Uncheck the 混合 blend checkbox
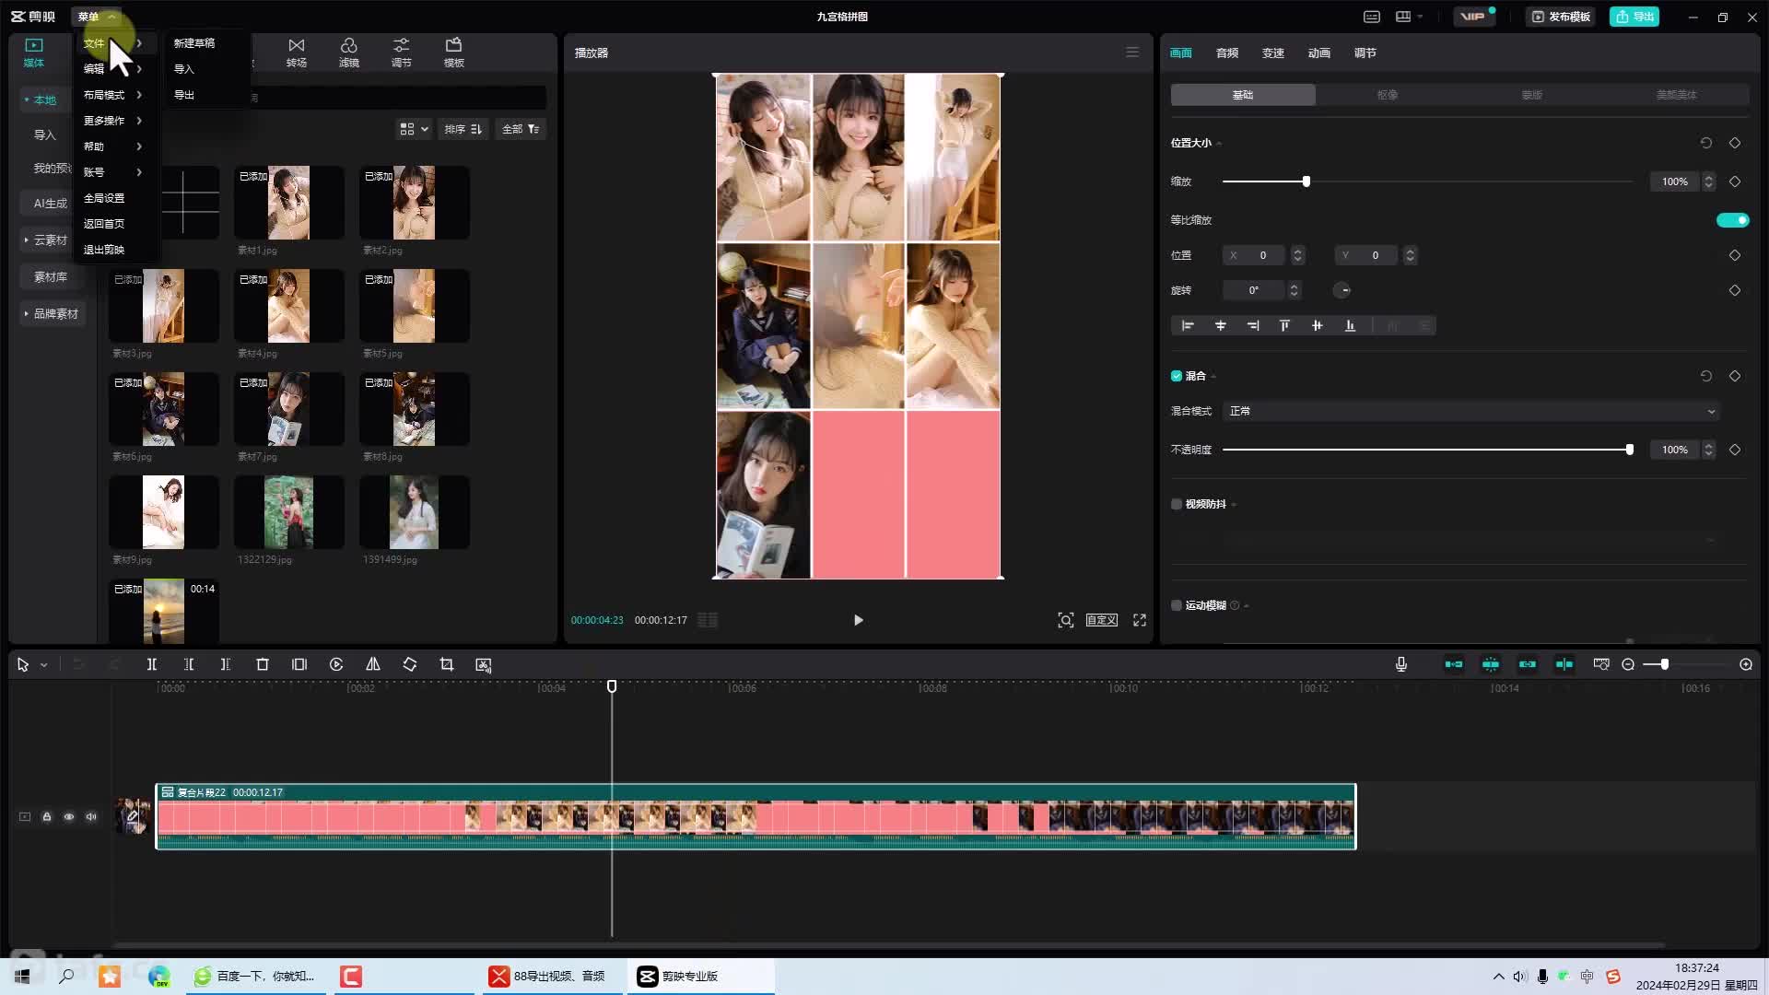Image resolution: width=1769 pixels, height=995 pixels. [x=1177, y=376]
